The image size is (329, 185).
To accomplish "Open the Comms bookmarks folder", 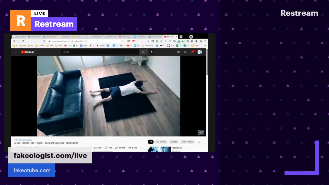I will [40, 45].
